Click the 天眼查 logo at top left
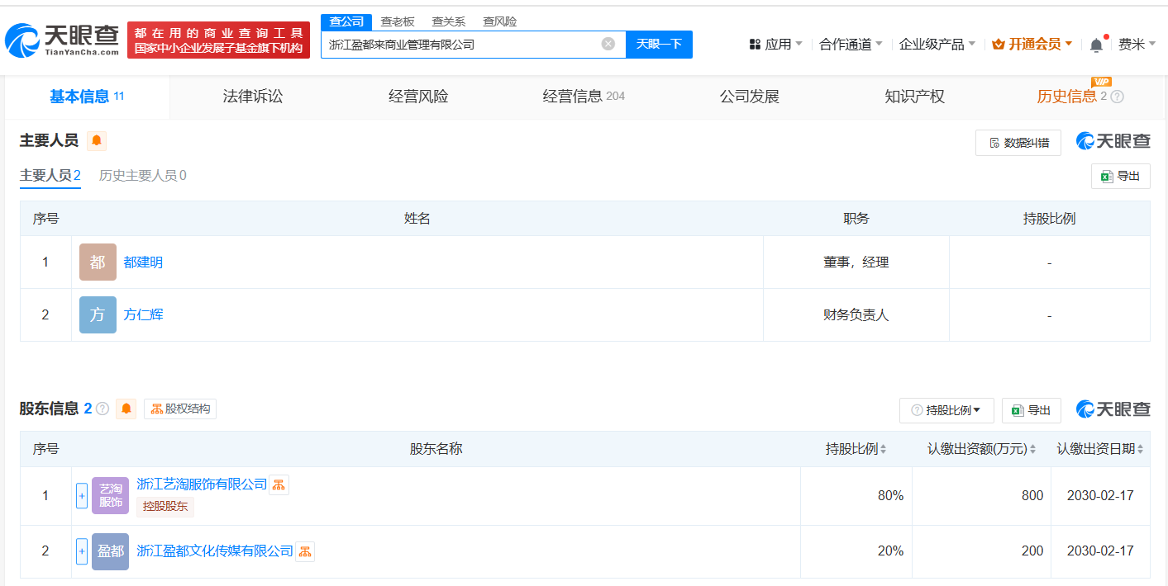Screen dimensions: 1168x586 pos(62,39)
